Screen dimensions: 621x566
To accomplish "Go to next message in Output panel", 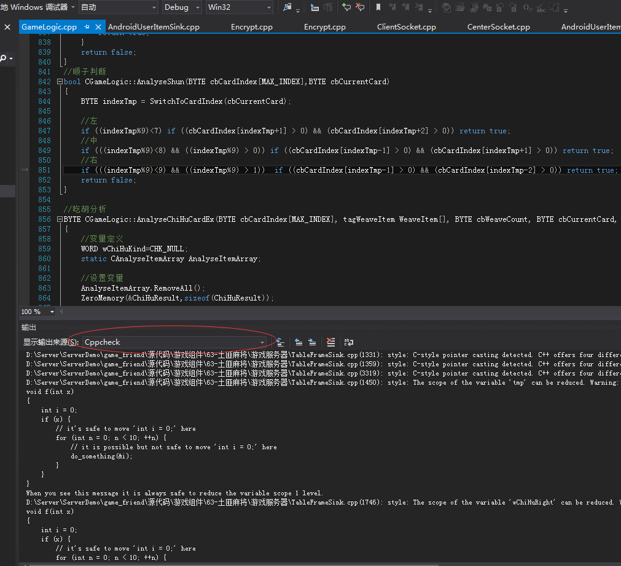I will tap(312, 342).
